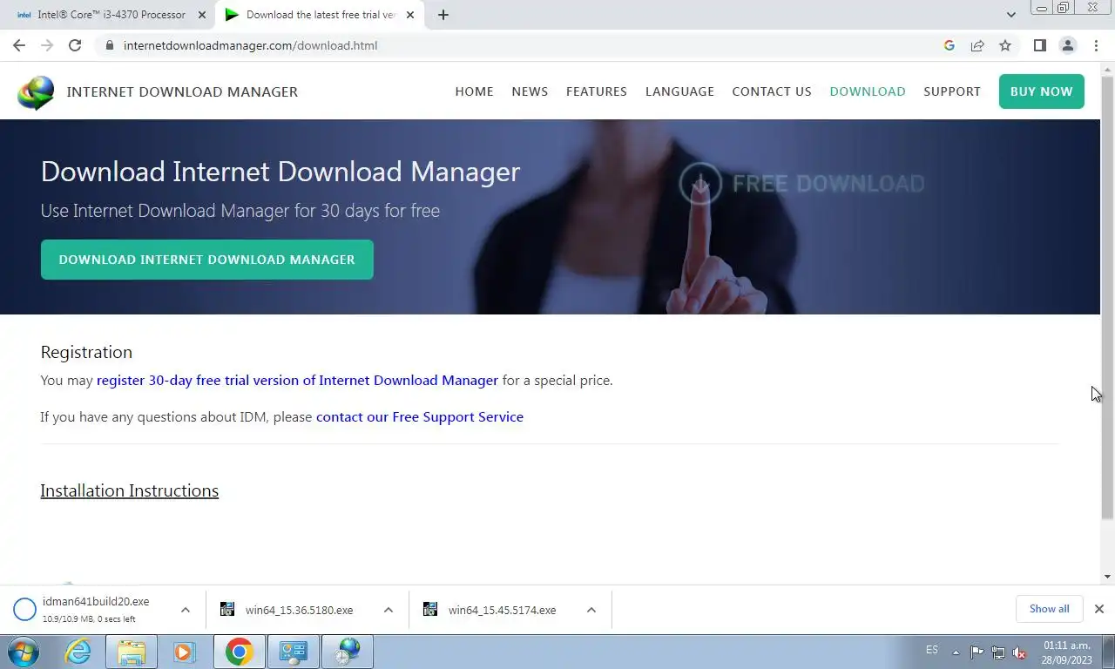Show hidden tray icons arrow

click(x=956, y=652)
